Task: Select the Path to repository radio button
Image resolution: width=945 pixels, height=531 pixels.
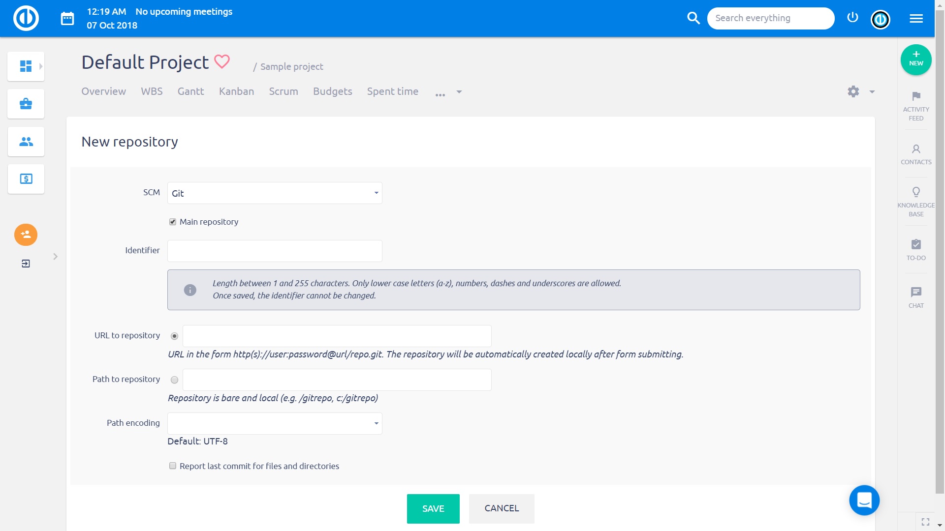Action: pos(174,380)
